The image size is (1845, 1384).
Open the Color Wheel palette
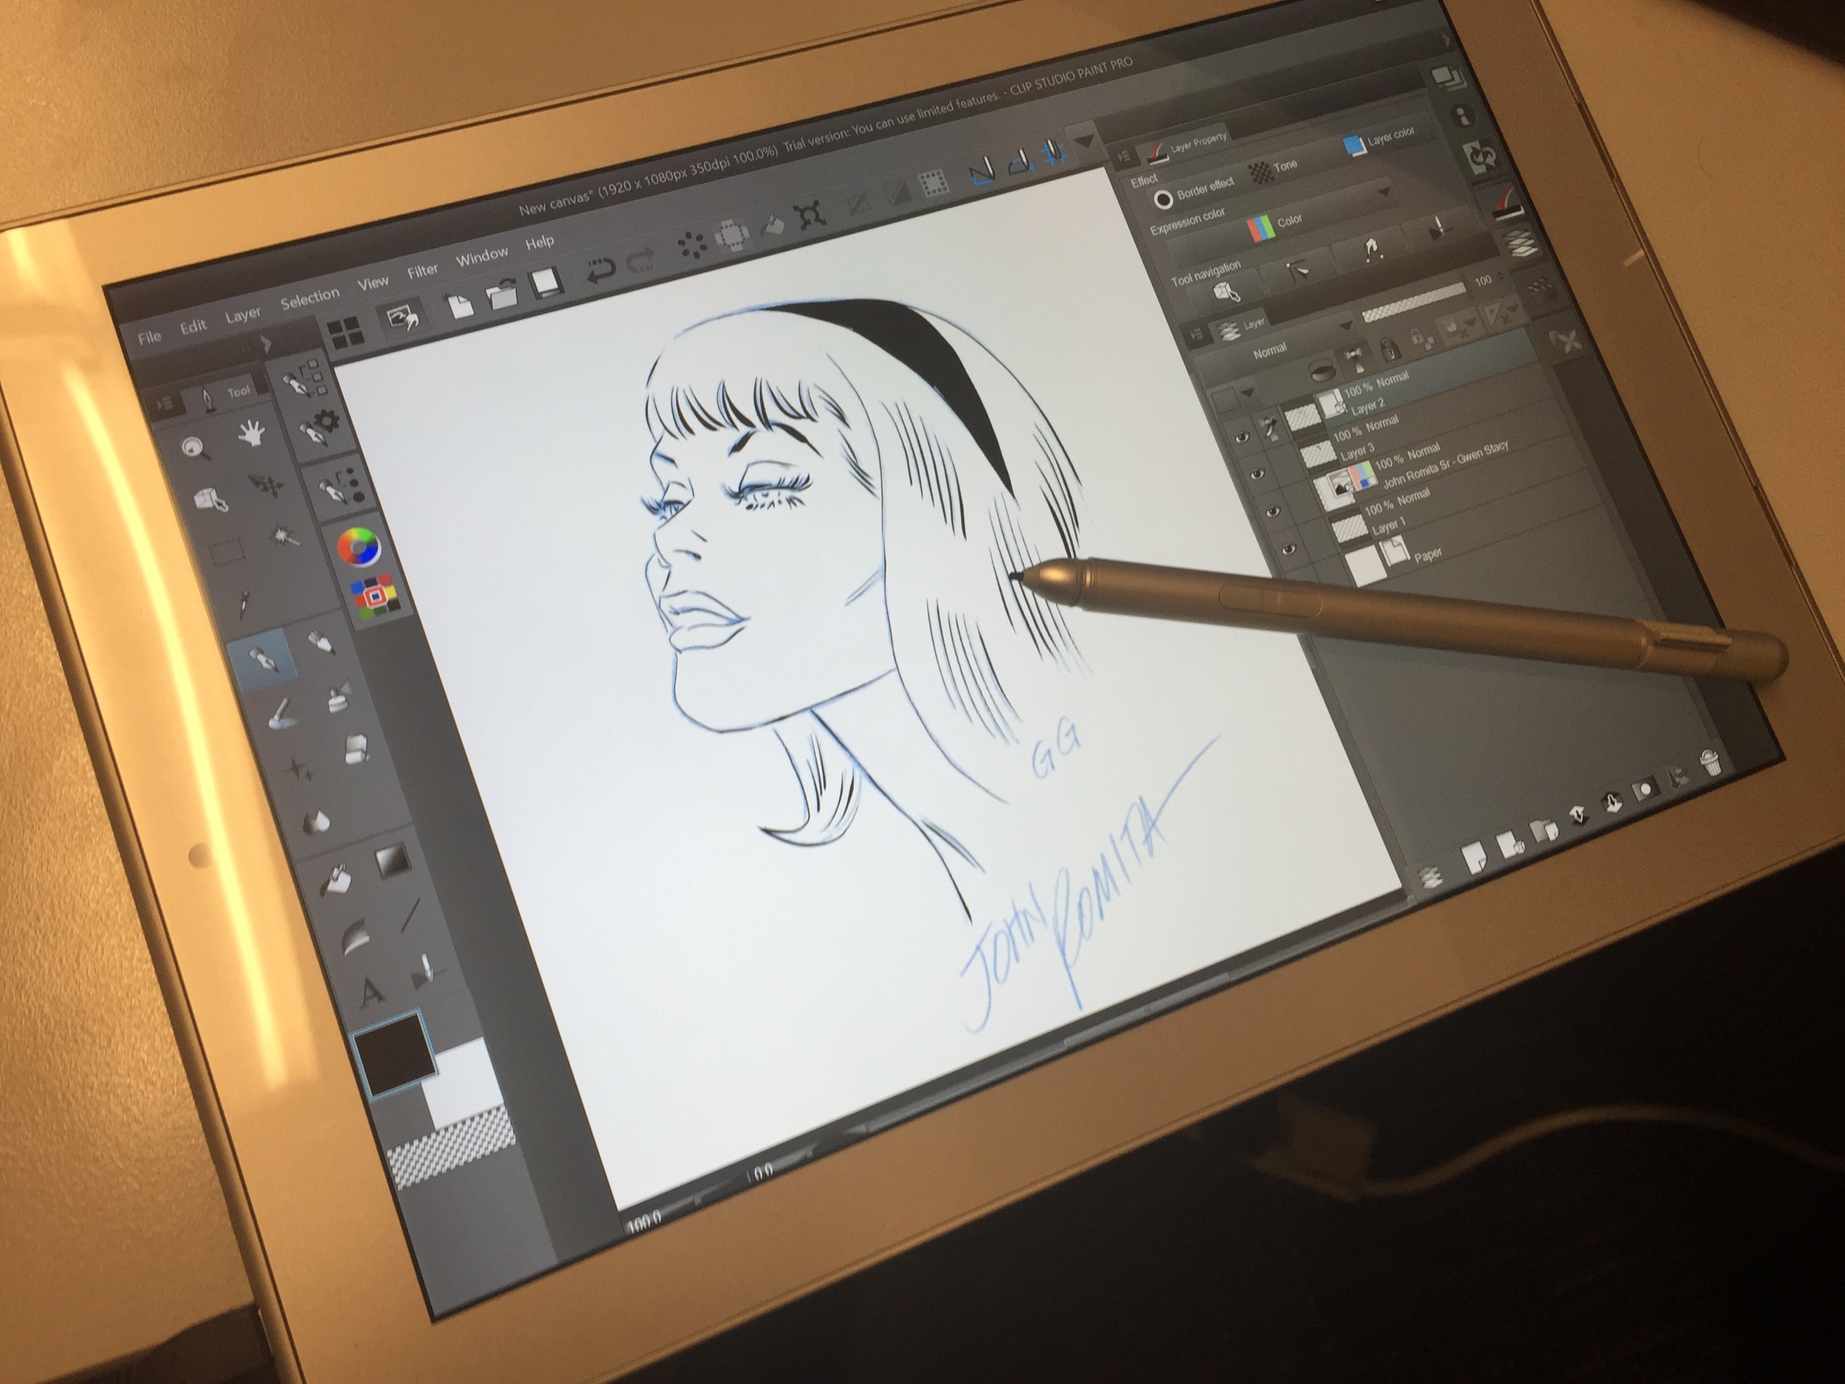359,547
